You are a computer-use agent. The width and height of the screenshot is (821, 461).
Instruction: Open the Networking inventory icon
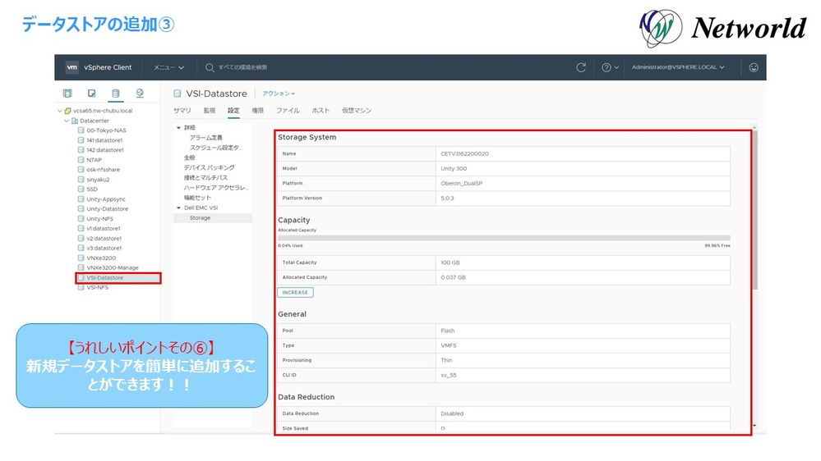point(140,93)
